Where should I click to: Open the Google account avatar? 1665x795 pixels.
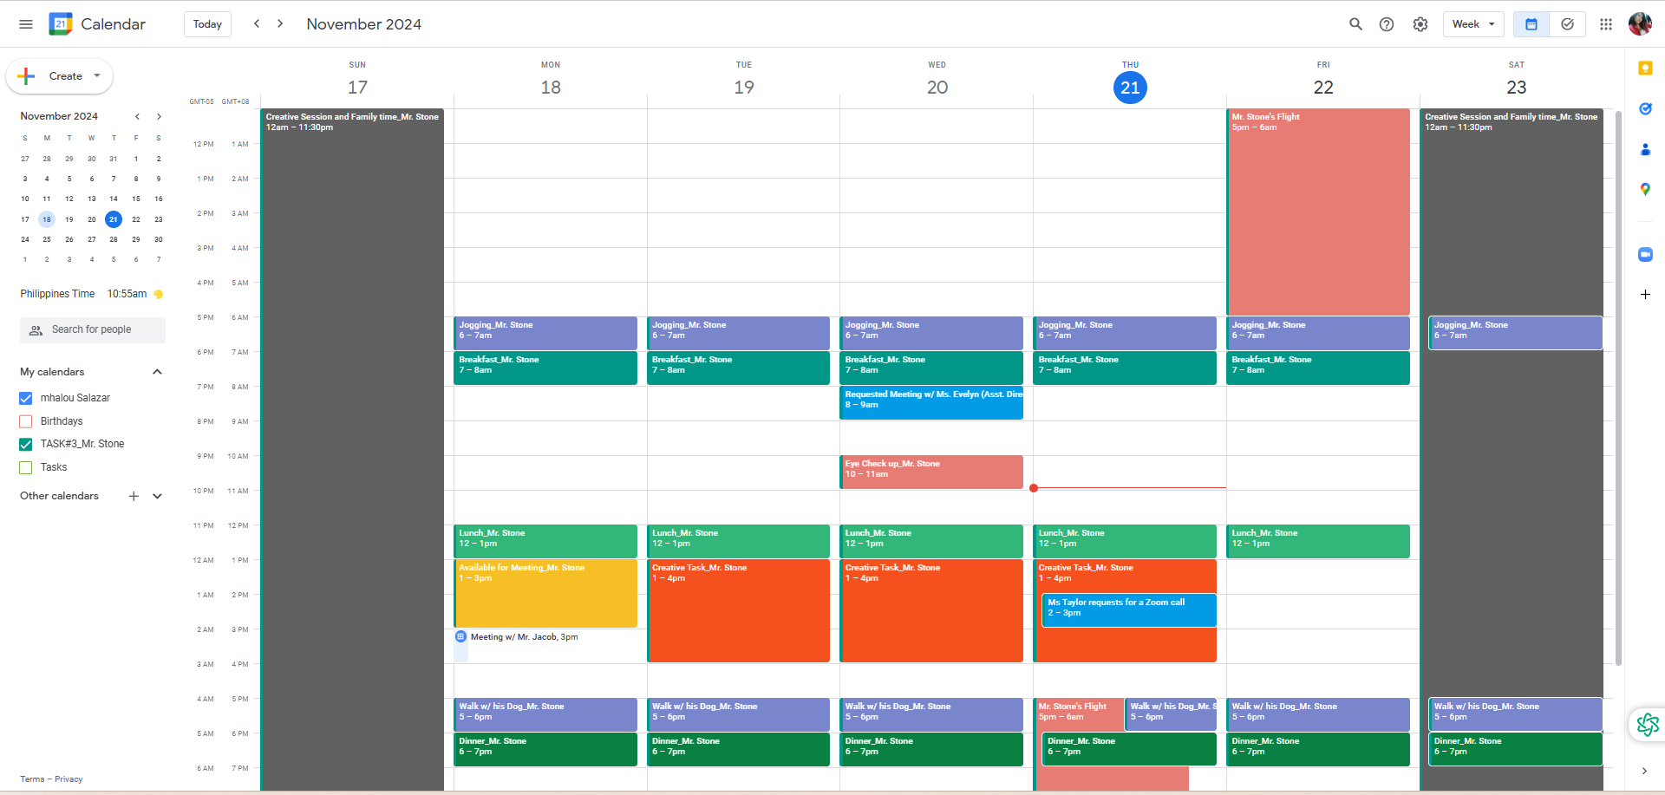pos(1640,24)
